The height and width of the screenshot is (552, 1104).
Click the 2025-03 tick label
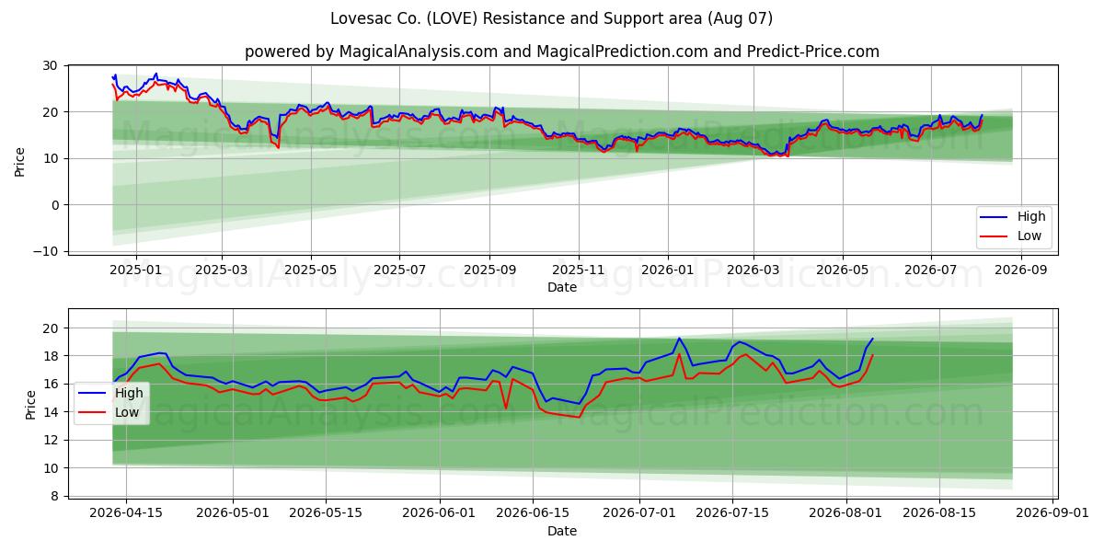click(x=223, y=270)
